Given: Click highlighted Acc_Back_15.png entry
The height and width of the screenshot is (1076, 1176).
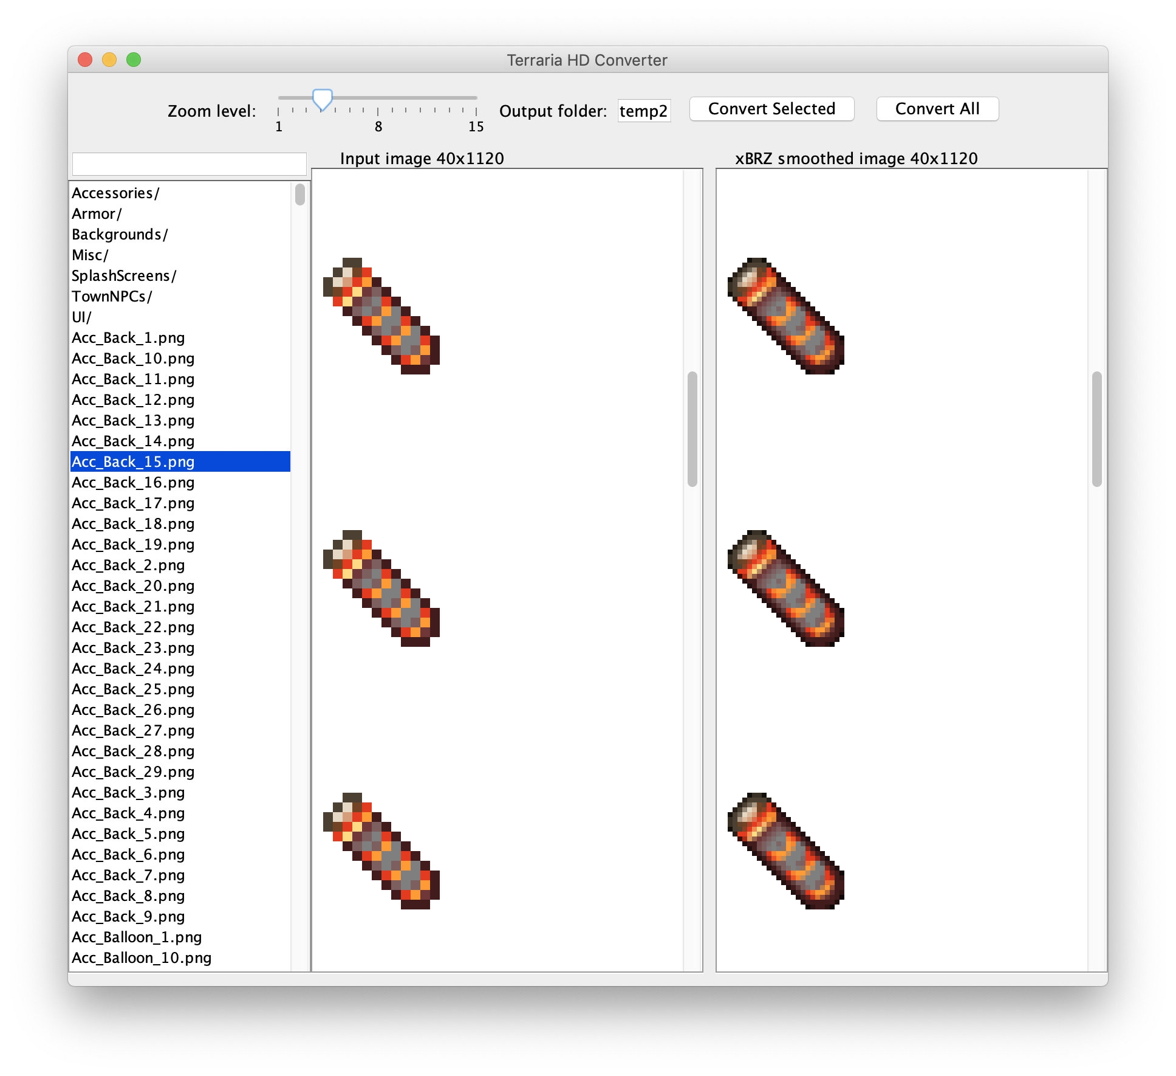Looking at the screenshot, I should 180,461.
